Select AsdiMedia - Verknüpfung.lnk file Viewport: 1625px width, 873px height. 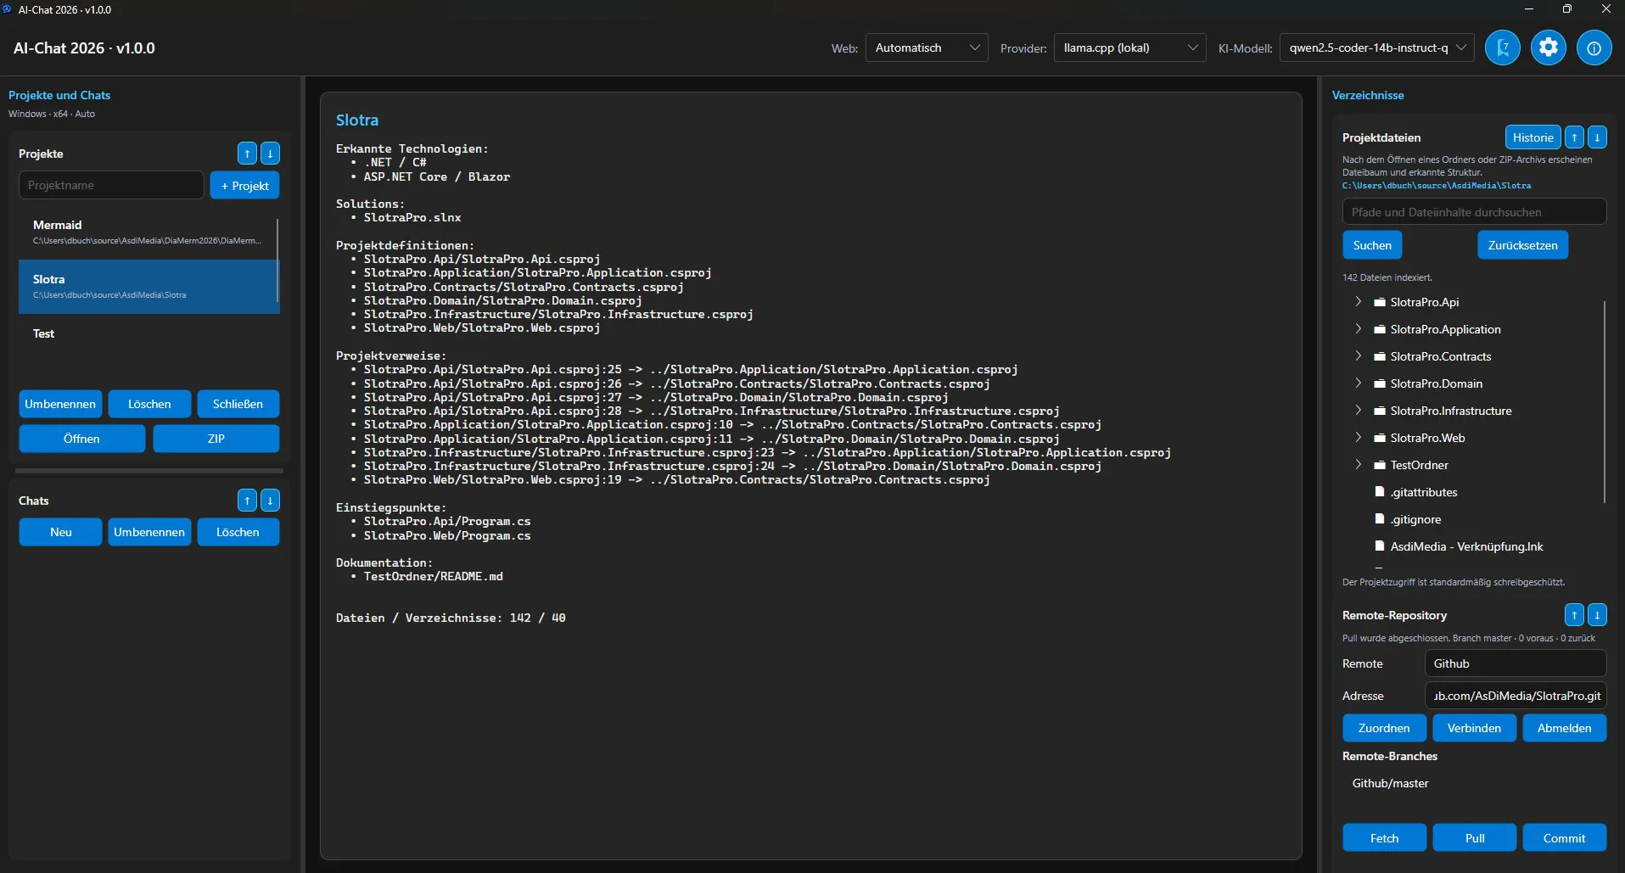(1466, 546)
